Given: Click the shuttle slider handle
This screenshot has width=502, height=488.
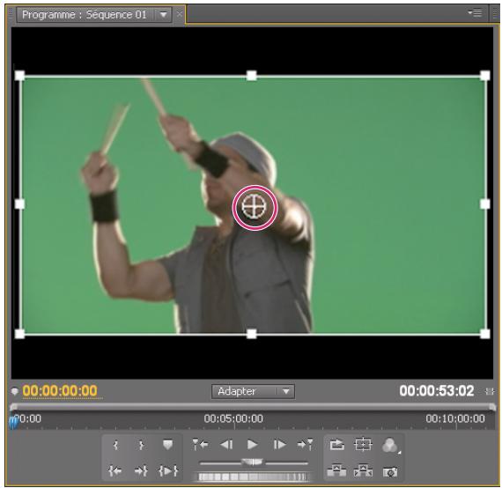Looking at the screenshot, I should (x=252, y=462).
